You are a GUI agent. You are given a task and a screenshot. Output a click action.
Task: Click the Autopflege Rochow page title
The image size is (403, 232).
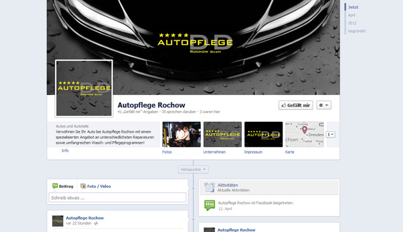(151, 105)
